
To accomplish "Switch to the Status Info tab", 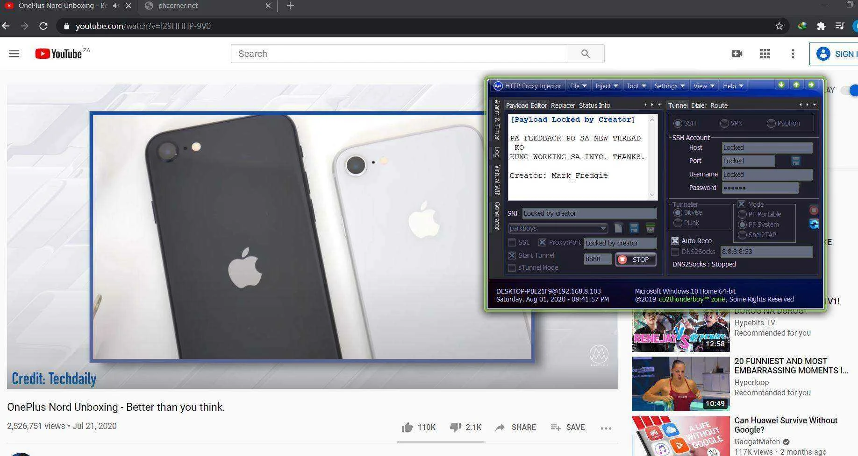I will point(594,105).
